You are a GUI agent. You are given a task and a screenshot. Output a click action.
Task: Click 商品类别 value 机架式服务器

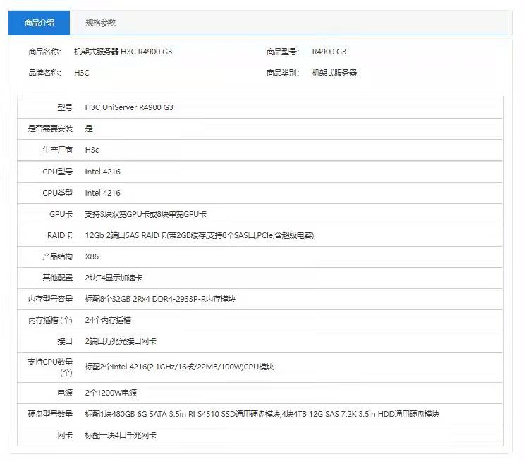(x=334, y=73)
